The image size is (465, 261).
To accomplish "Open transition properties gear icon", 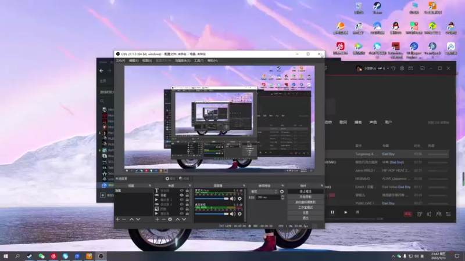I will point(282,192).
